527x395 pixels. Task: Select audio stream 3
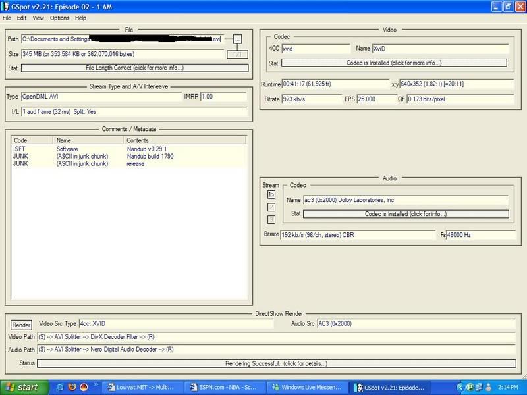point(271,219)
